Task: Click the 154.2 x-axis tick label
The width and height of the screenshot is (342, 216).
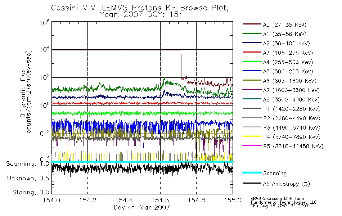Action: [x=88, y=200]
